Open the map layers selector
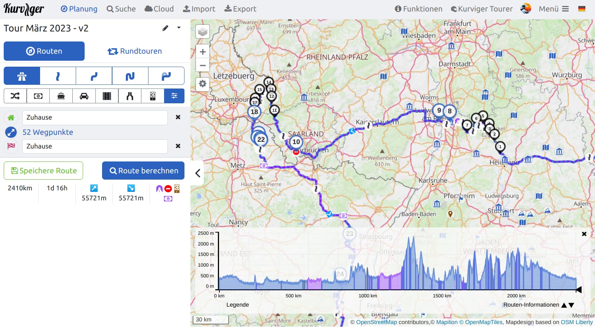Viewport: 595px width, 327px height. click(x=203, y=32)
